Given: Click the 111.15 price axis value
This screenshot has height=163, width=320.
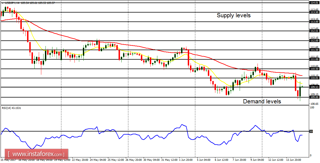Looking at the screenshot, I should point(314,57).
